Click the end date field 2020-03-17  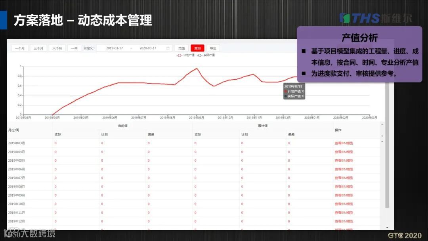tap(148, 48)
